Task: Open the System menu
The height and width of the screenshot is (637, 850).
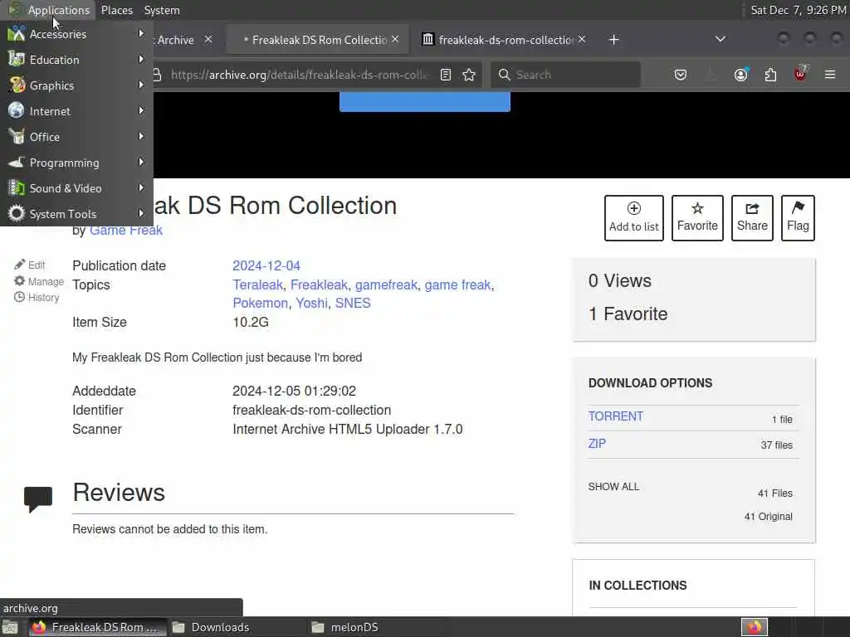Action: tap(162, 10)
